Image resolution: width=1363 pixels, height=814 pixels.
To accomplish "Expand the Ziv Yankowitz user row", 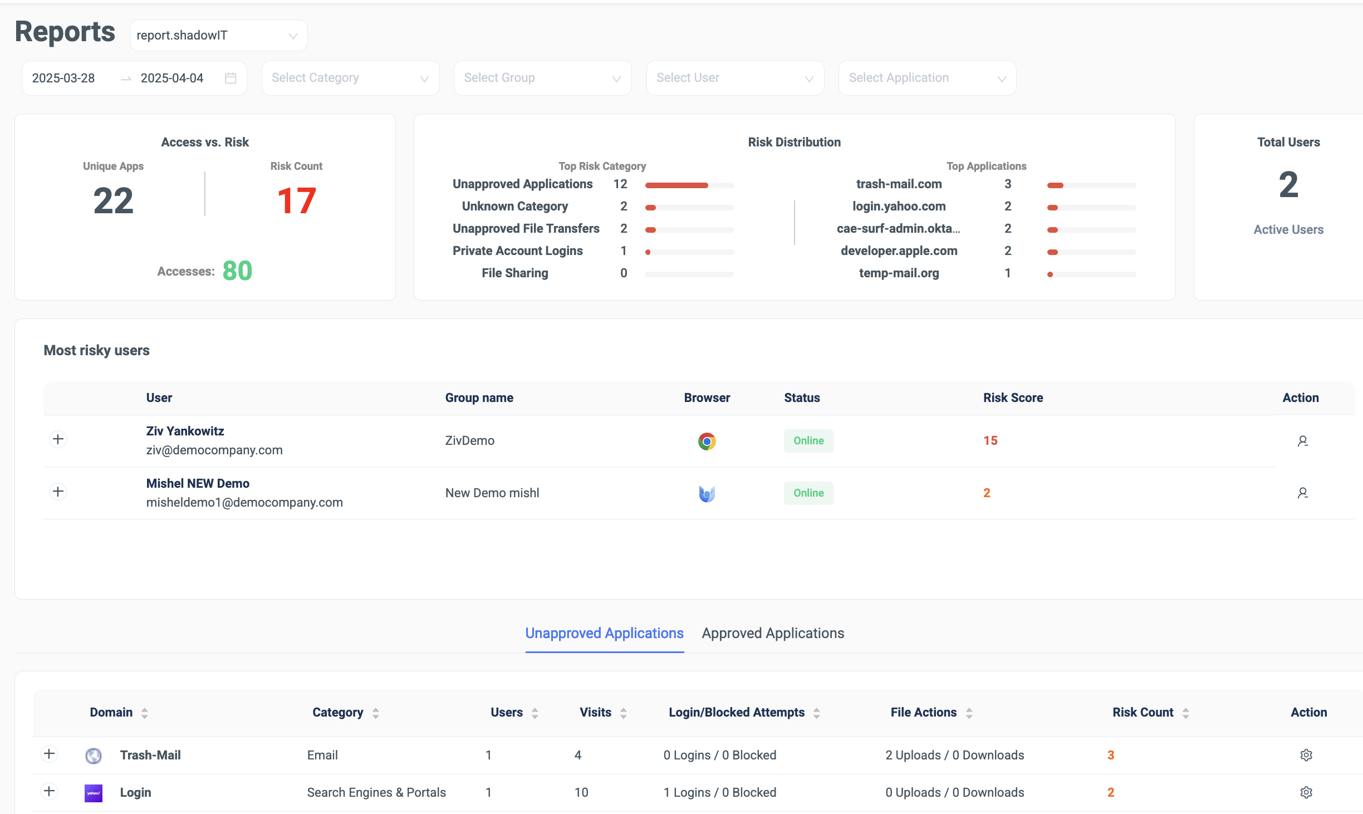I will pos(58,439).
